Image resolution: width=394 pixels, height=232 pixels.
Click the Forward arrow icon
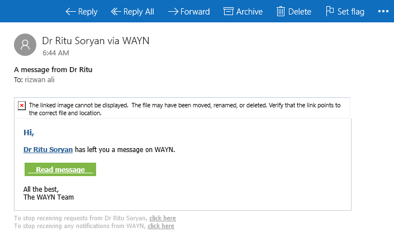173,11
